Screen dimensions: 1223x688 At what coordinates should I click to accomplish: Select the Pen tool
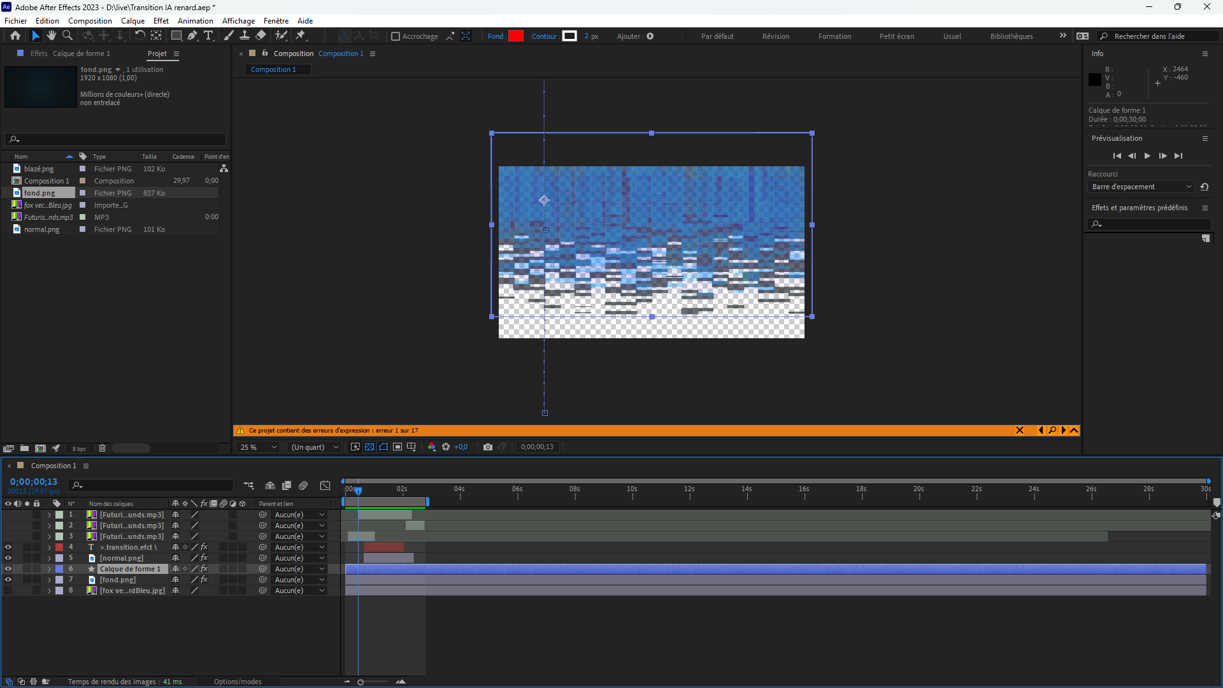click(192, 36)
